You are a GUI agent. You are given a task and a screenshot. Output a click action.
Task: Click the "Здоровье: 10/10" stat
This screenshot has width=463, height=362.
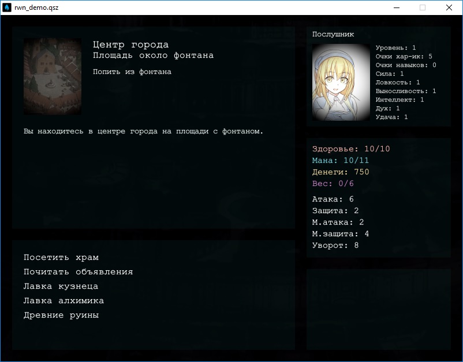[351, 149]
